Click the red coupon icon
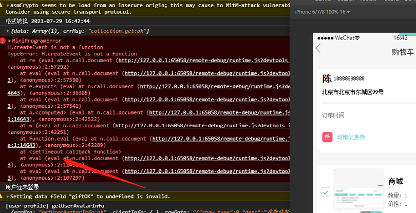Viewport: 416px width, 213px height. coord(327,138)
